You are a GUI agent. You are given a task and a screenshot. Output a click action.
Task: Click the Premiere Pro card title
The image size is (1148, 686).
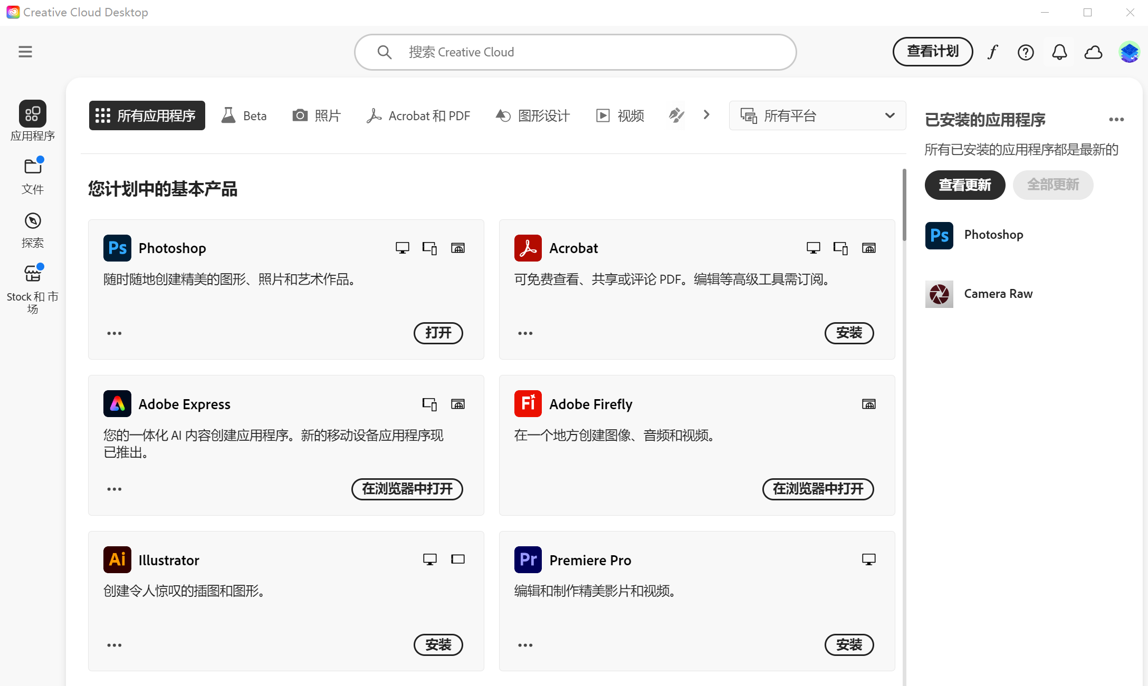[x=590, y=560]
